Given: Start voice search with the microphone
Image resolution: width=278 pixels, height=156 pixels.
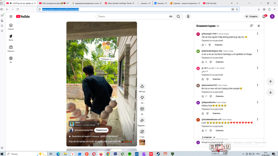Looking at the screenshot, I should [188, 16].
